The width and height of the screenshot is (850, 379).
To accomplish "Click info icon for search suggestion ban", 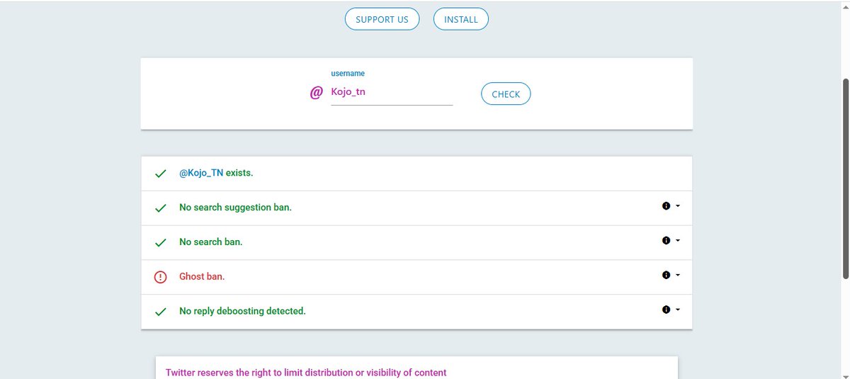I will tap(666, 205).
